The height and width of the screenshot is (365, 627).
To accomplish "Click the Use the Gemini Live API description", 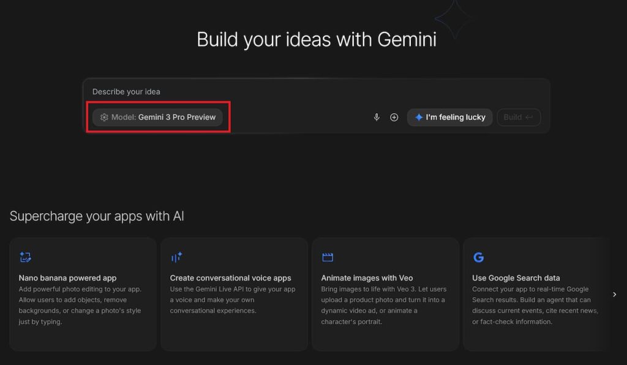I will 233,300.
